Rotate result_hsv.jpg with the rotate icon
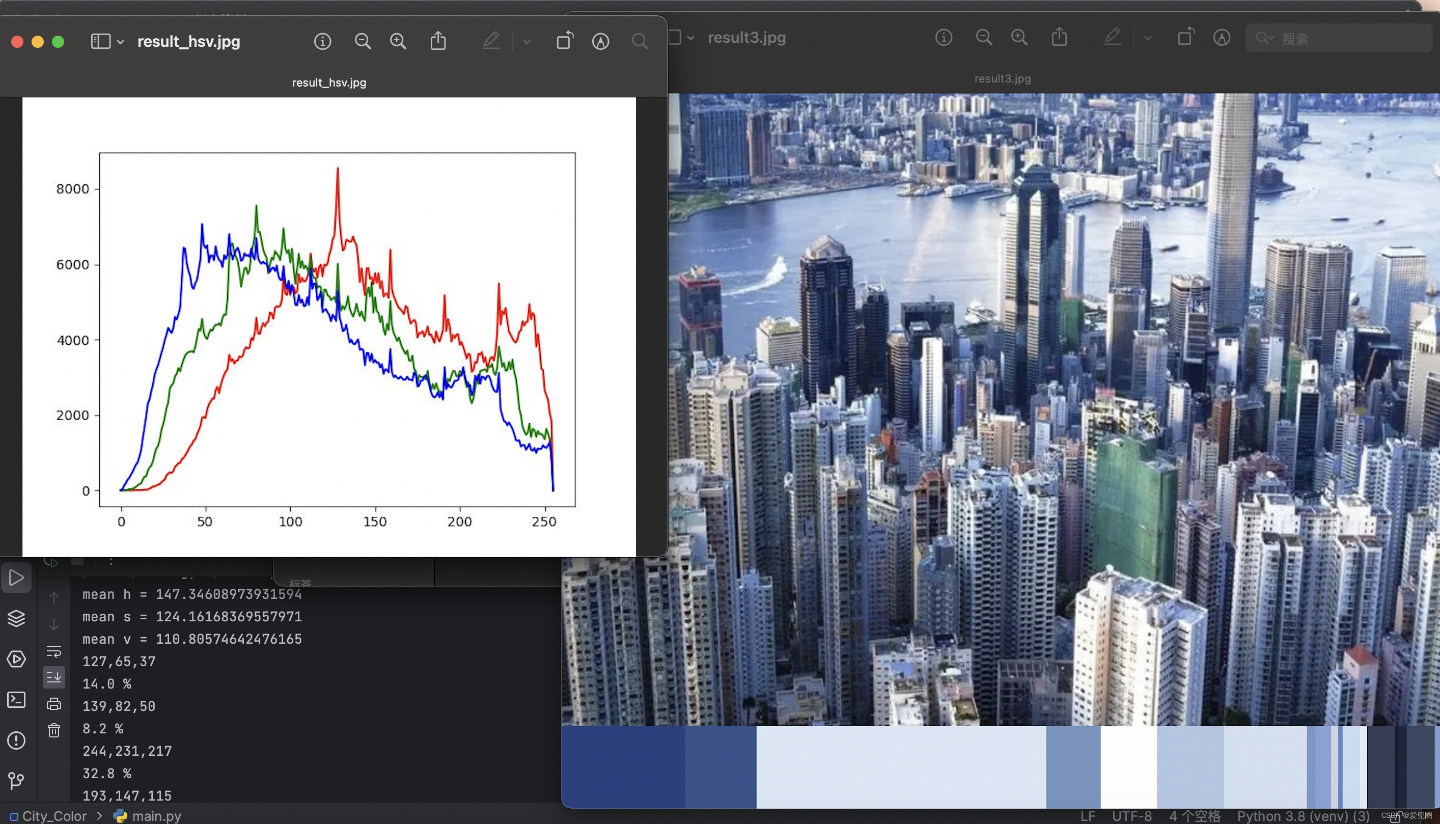This screenshot has width=1440, height=824. click(564, 41)
